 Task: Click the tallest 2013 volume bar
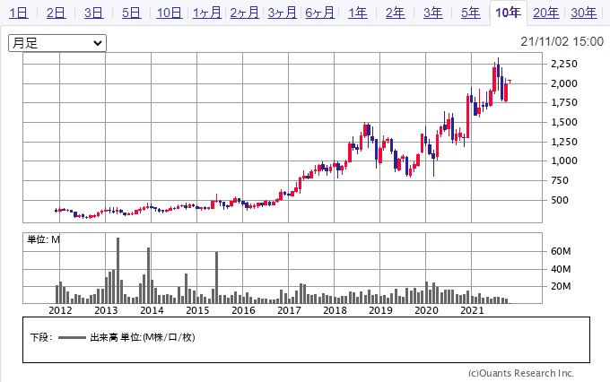[x=118, y=270]
